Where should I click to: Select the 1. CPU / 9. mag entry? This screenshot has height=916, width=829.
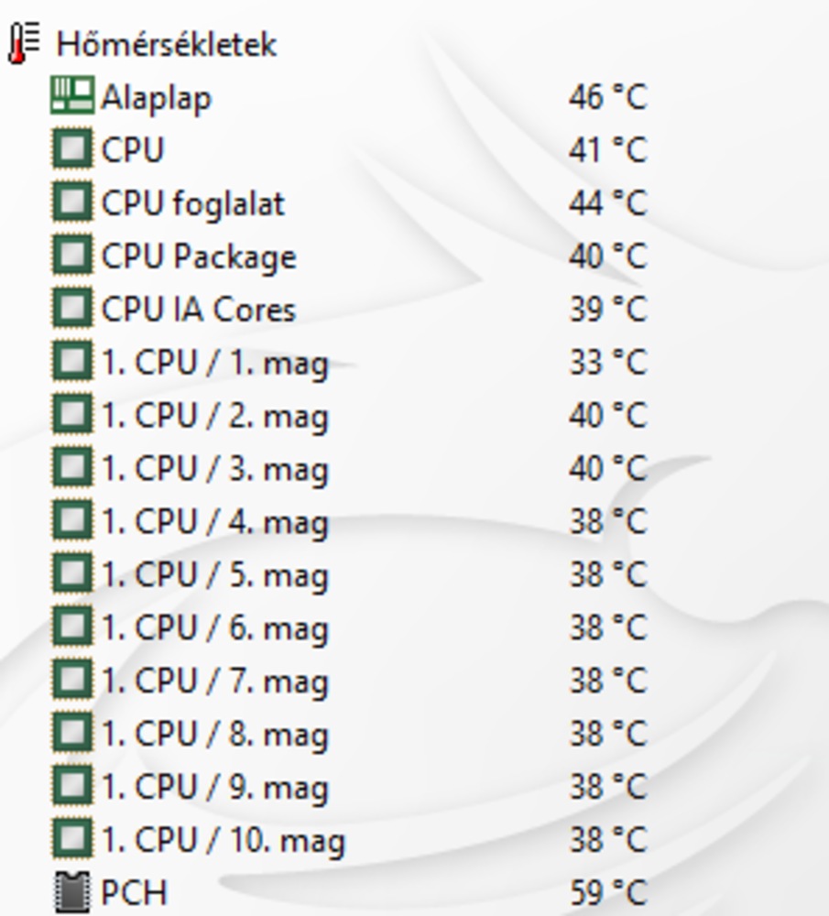[x=215, y=788]
